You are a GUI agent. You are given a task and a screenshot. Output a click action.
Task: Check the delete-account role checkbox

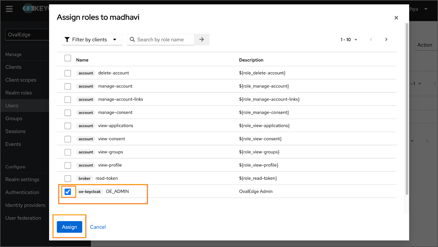point(68,73)
